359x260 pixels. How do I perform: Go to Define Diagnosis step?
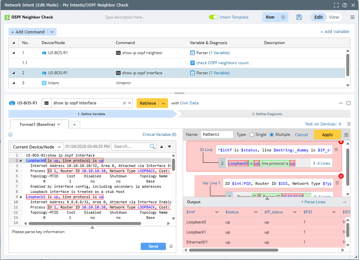(267, 114)
